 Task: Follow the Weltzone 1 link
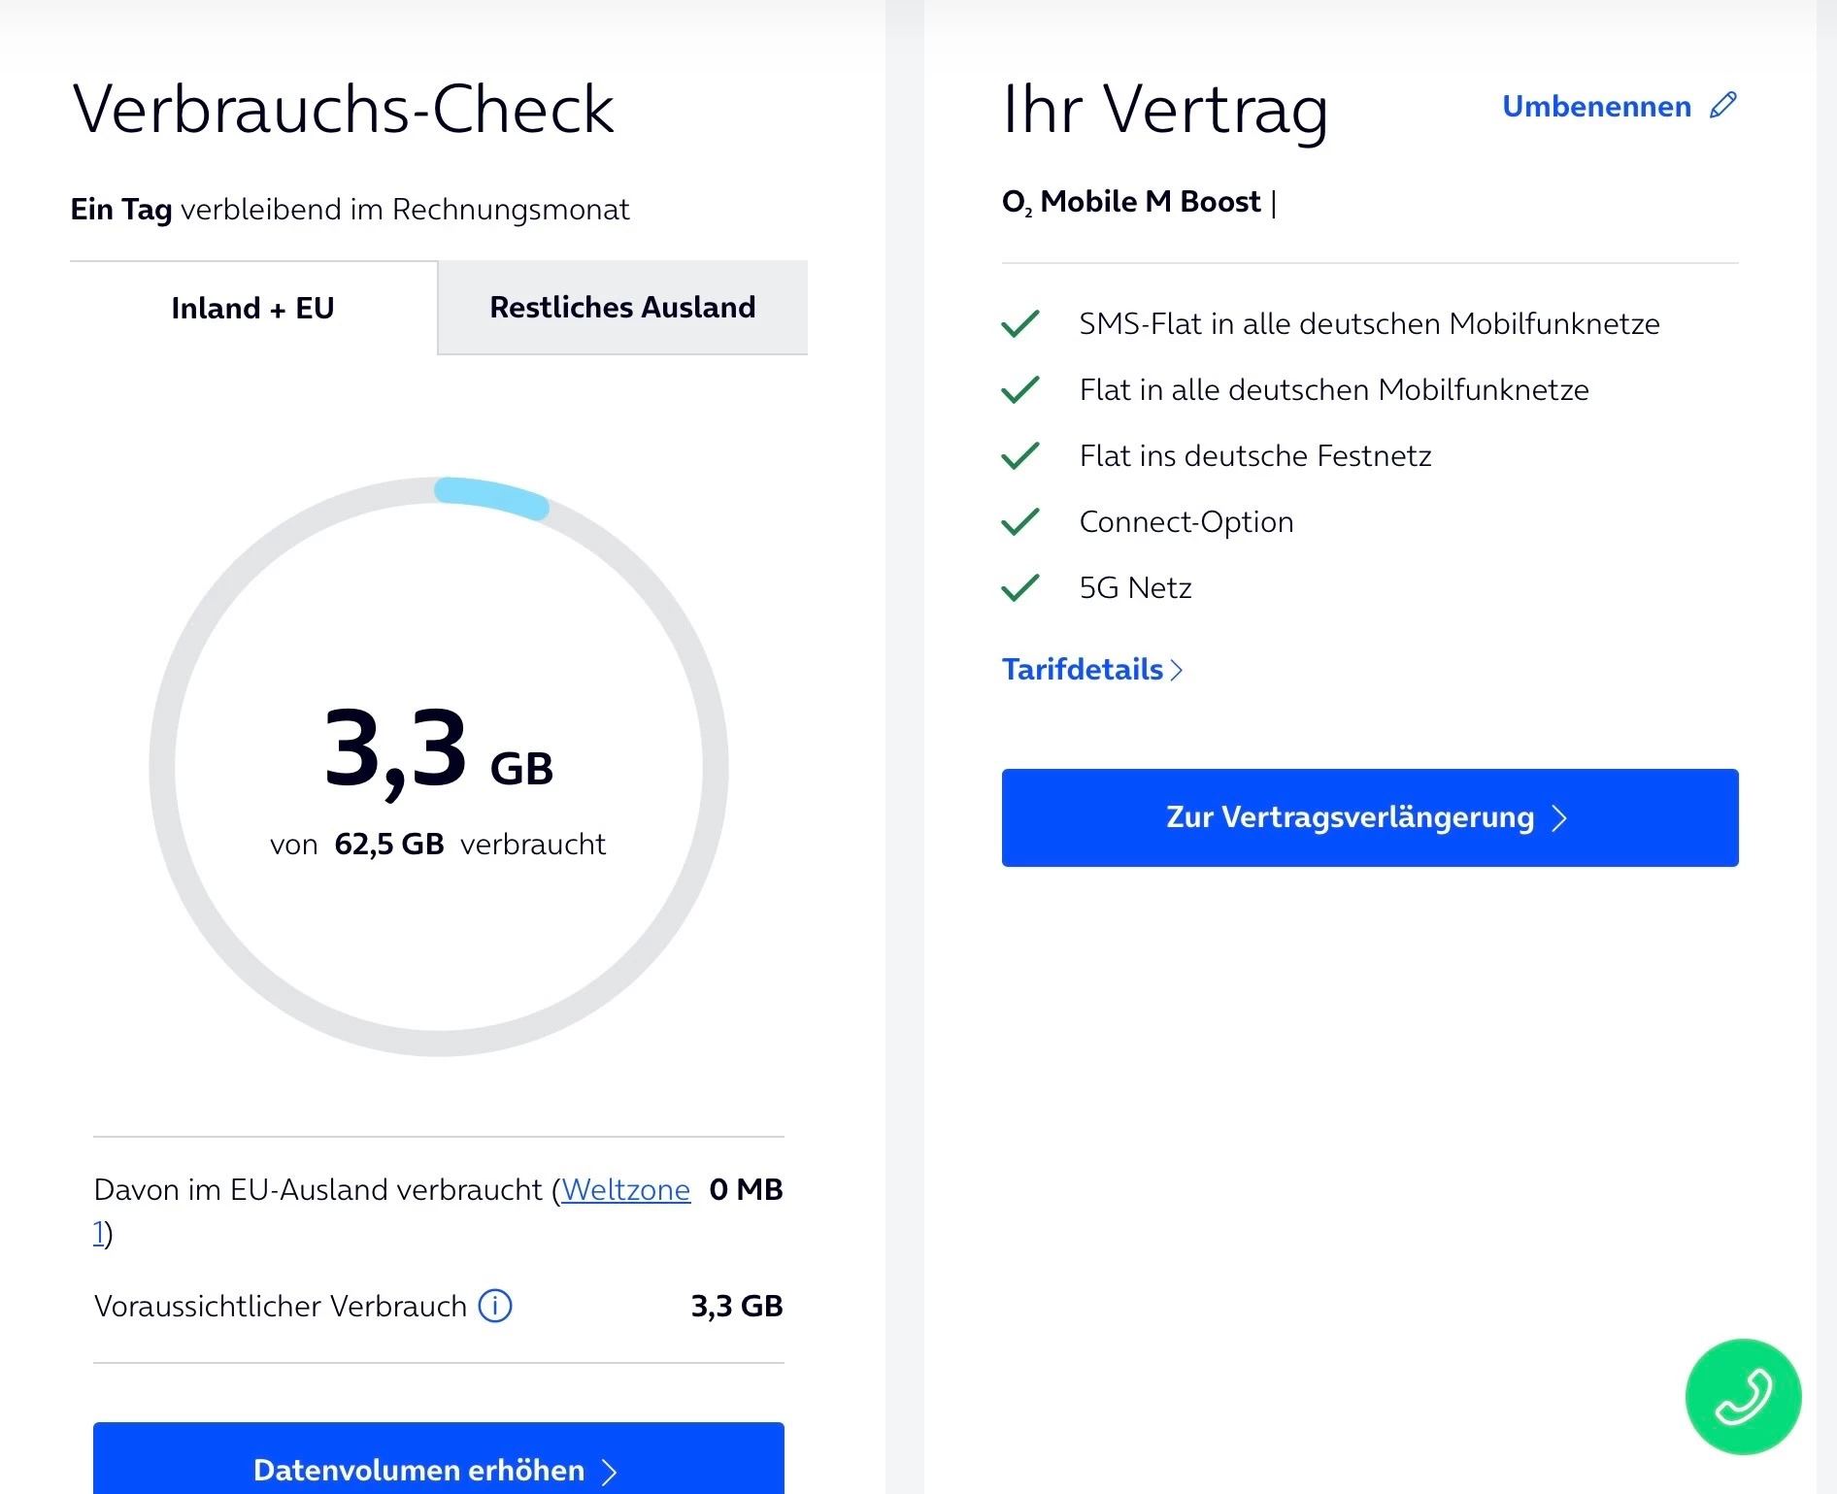(625, 1189)
